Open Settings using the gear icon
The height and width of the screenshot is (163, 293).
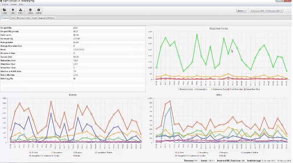click(39, 11)
